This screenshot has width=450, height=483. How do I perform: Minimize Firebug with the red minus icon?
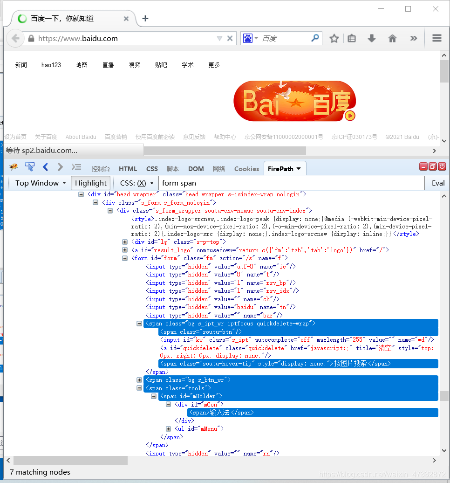point(423,166)
